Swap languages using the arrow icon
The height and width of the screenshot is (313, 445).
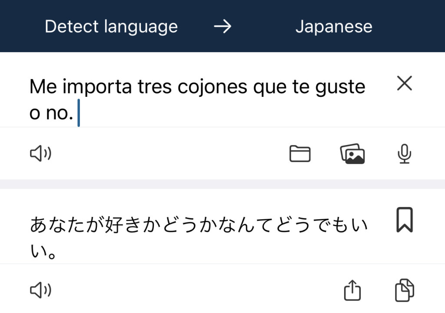pos(222,27)
